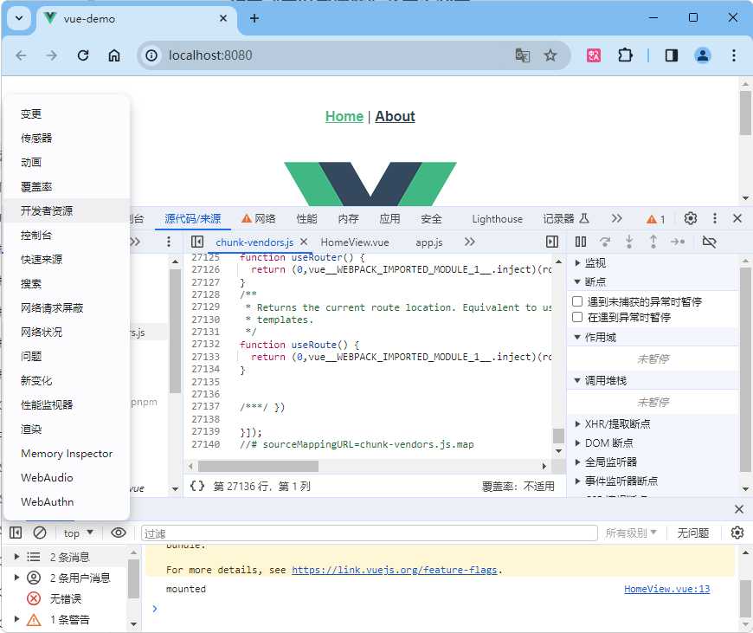
Task: Click the warning count badge
Action: (656, 219)
